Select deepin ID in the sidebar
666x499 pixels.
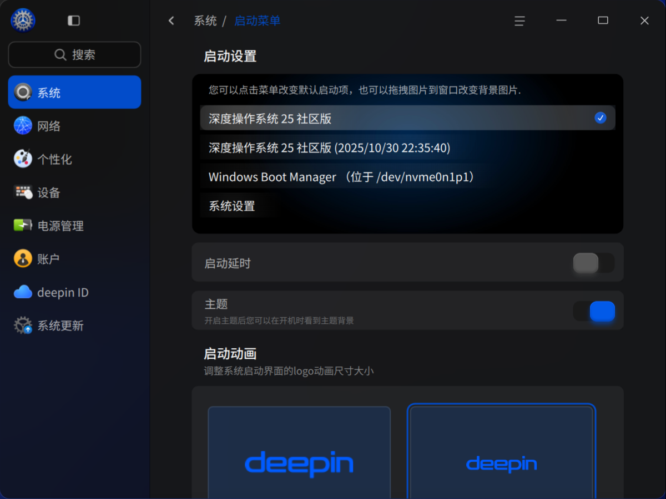coord(74,292)
